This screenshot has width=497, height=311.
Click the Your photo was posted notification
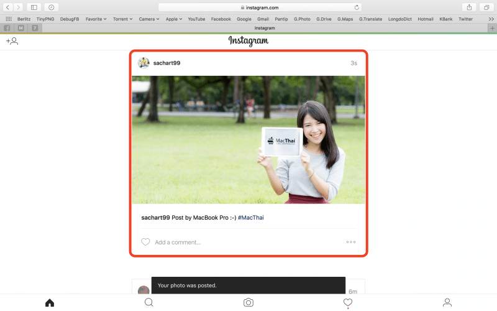pyautogui.click(x=248, y=285)
